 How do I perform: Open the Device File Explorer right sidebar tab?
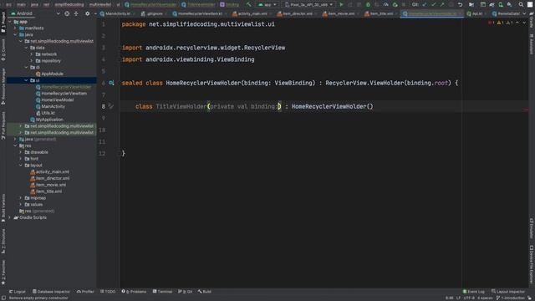tap(532, 264)
